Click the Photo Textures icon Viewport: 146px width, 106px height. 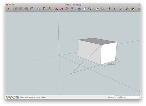(115, 9)
